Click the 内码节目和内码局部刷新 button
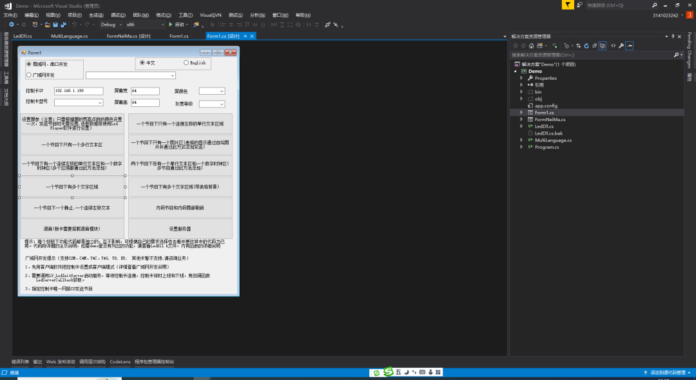Screen dimensions: 696x380 point(180,207)
